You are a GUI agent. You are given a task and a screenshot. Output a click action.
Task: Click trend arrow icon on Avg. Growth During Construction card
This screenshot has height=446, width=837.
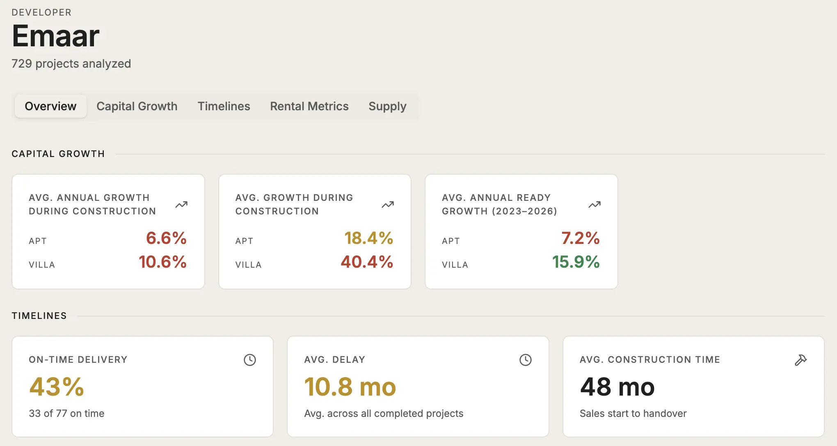388,205
